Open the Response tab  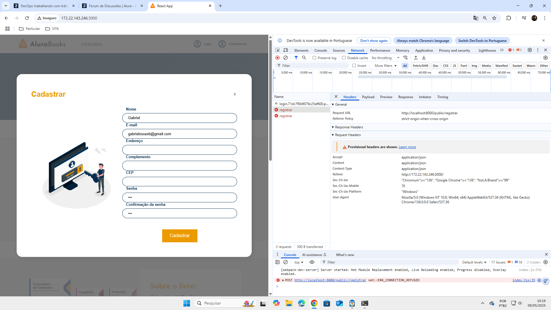[x=406, y=97]
